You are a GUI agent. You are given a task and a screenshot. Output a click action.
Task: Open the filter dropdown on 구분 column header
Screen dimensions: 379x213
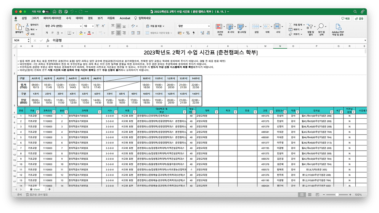coord(38,112)
